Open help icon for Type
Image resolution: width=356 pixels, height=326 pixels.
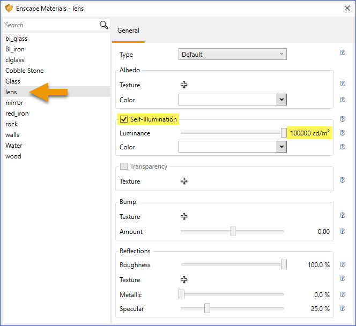[343, 52]
